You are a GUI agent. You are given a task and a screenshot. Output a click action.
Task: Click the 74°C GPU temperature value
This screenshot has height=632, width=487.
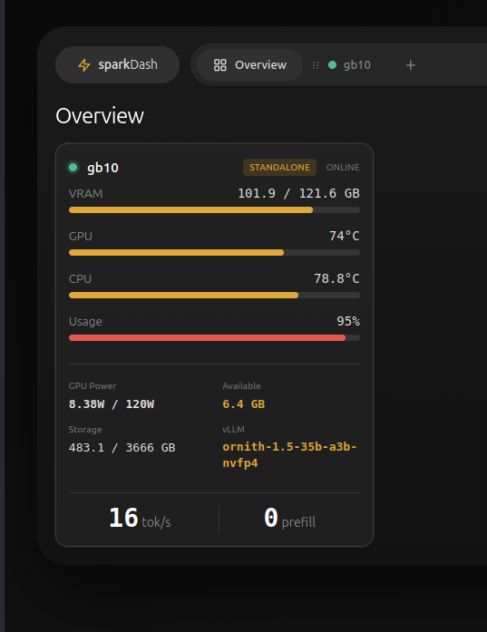tap(345, 236)
